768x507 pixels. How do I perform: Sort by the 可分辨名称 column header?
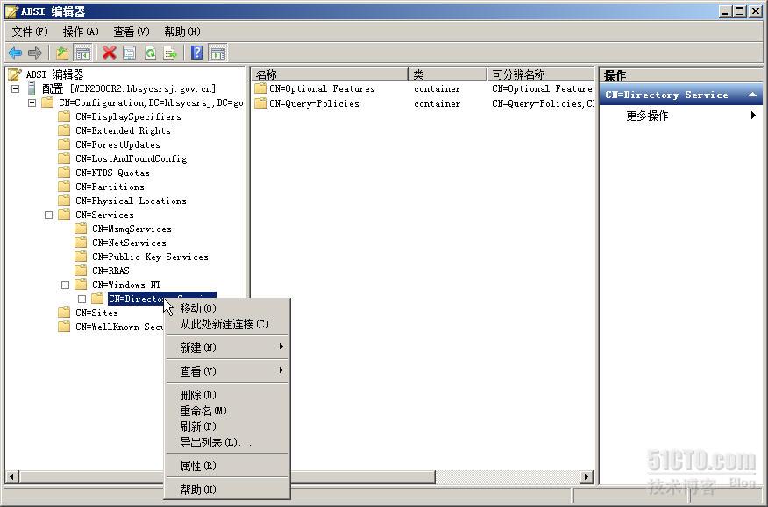(540, 74)
